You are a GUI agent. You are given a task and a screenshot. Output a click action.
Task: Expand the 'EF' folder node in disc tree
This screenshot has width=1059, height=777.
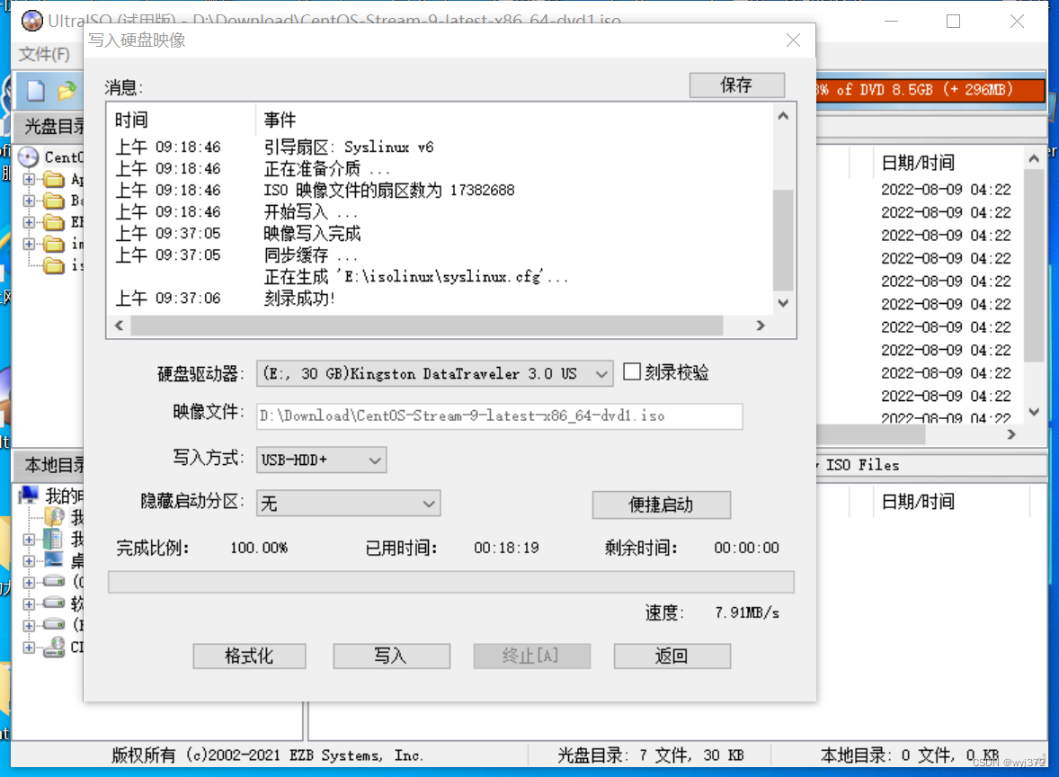pyautogui.click(x=29, y=222)
